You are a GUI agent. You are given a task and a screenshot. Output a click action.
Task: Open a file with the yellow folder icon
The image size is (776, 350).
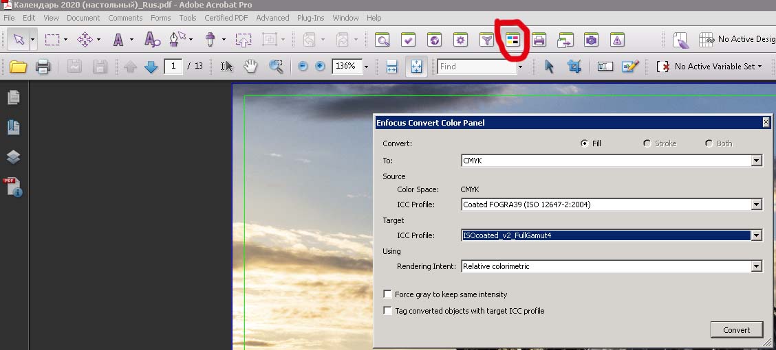coord(18,66)
